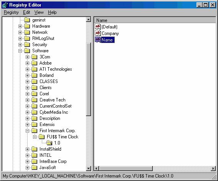The image size is (218, 181).
Task: Click the highlighted Name value icon
Action: (98, 40)
